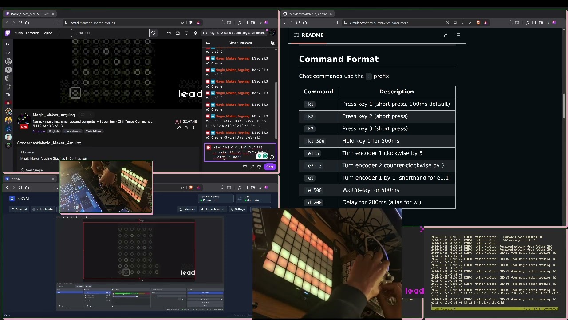Viewport: 568px width, 320px height.
Task: Select the Magic_Makes_Arguing browser tab
Action: point(29,14)
